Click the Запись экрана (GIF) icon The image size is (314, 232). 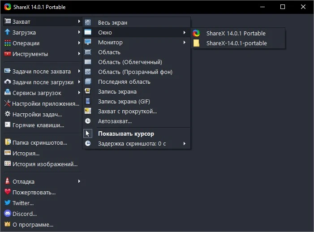coord(88,101)
